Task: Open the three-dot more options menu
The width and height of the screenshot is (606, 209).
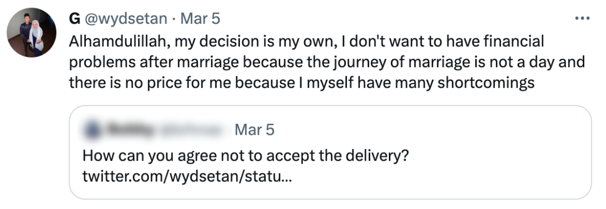Action: pos(582,19)
